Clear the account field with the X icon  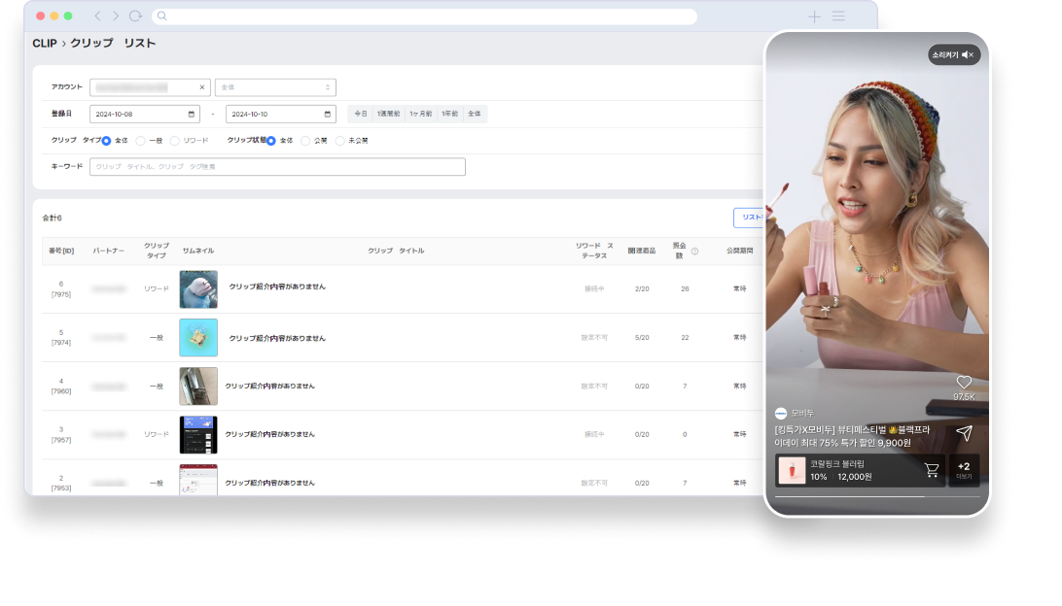tap(202, 87)
